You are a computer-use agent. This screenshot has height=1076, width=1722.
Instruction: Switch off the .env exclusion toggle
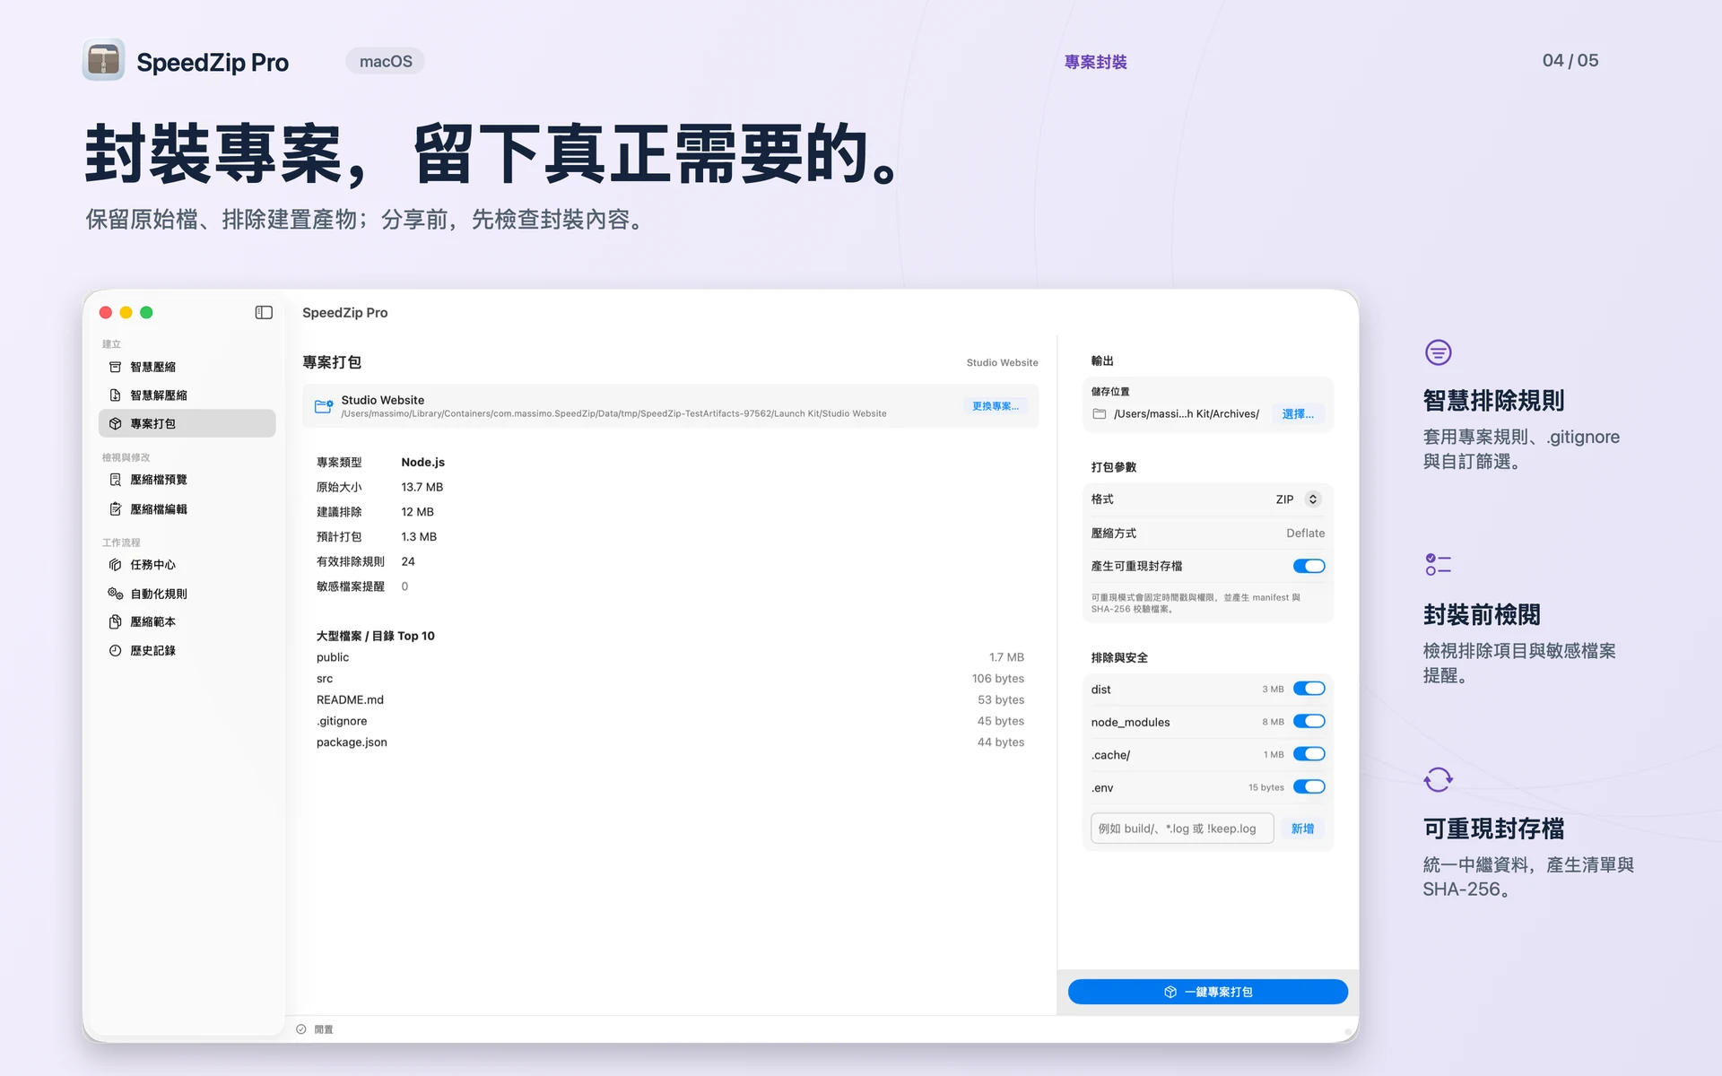click(1309, 786)
